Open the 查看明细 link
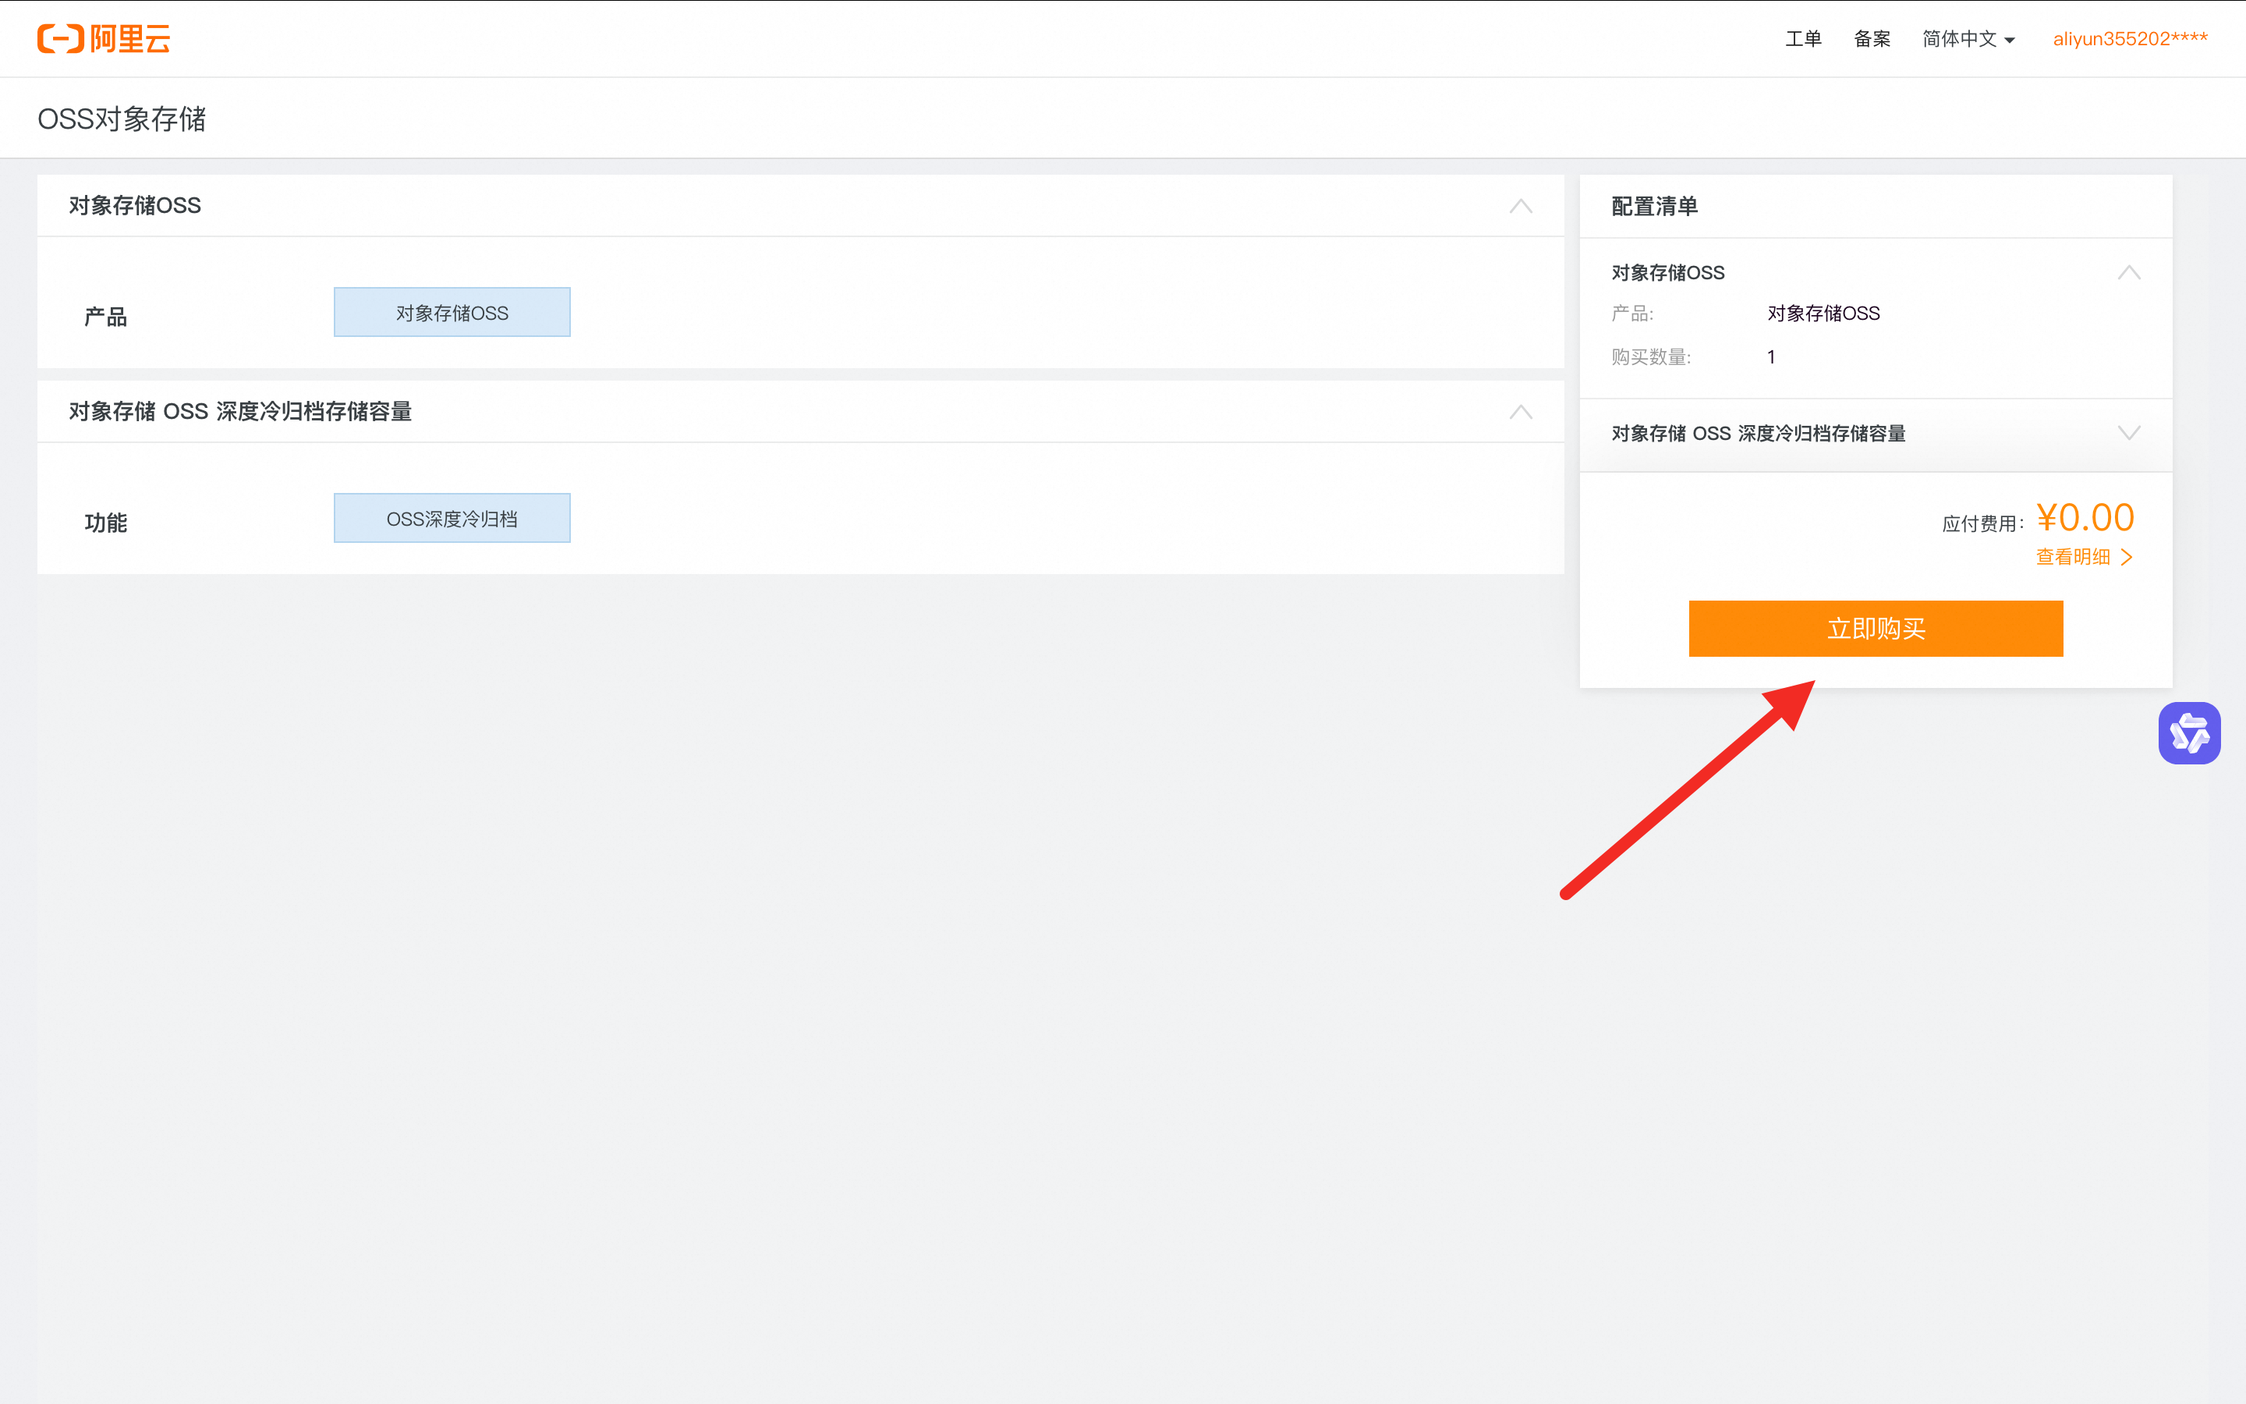Viewport: 2246px width, 1404px height. coord(2072,557)
